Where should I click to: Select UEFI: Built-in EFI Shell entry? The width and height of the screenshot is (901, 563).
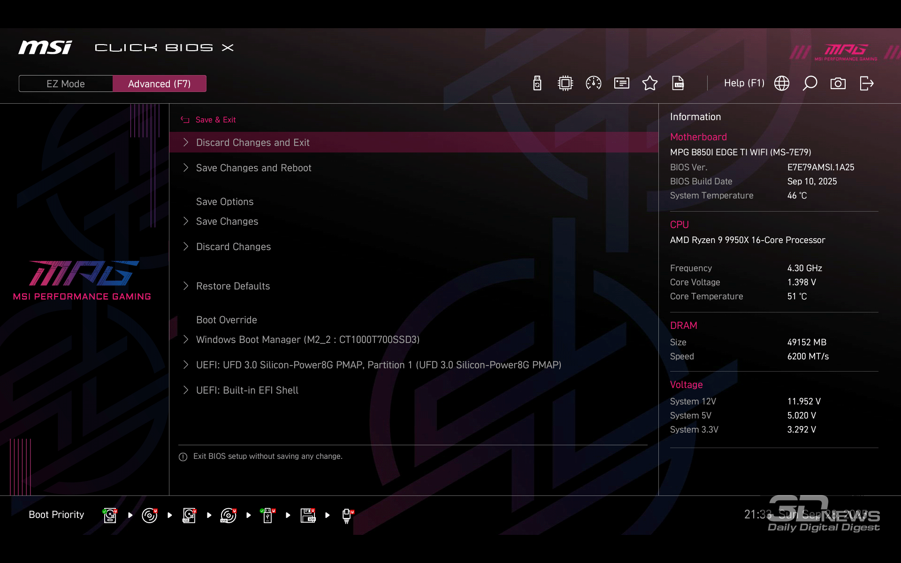pyautogui.click(x=247, y=390)
